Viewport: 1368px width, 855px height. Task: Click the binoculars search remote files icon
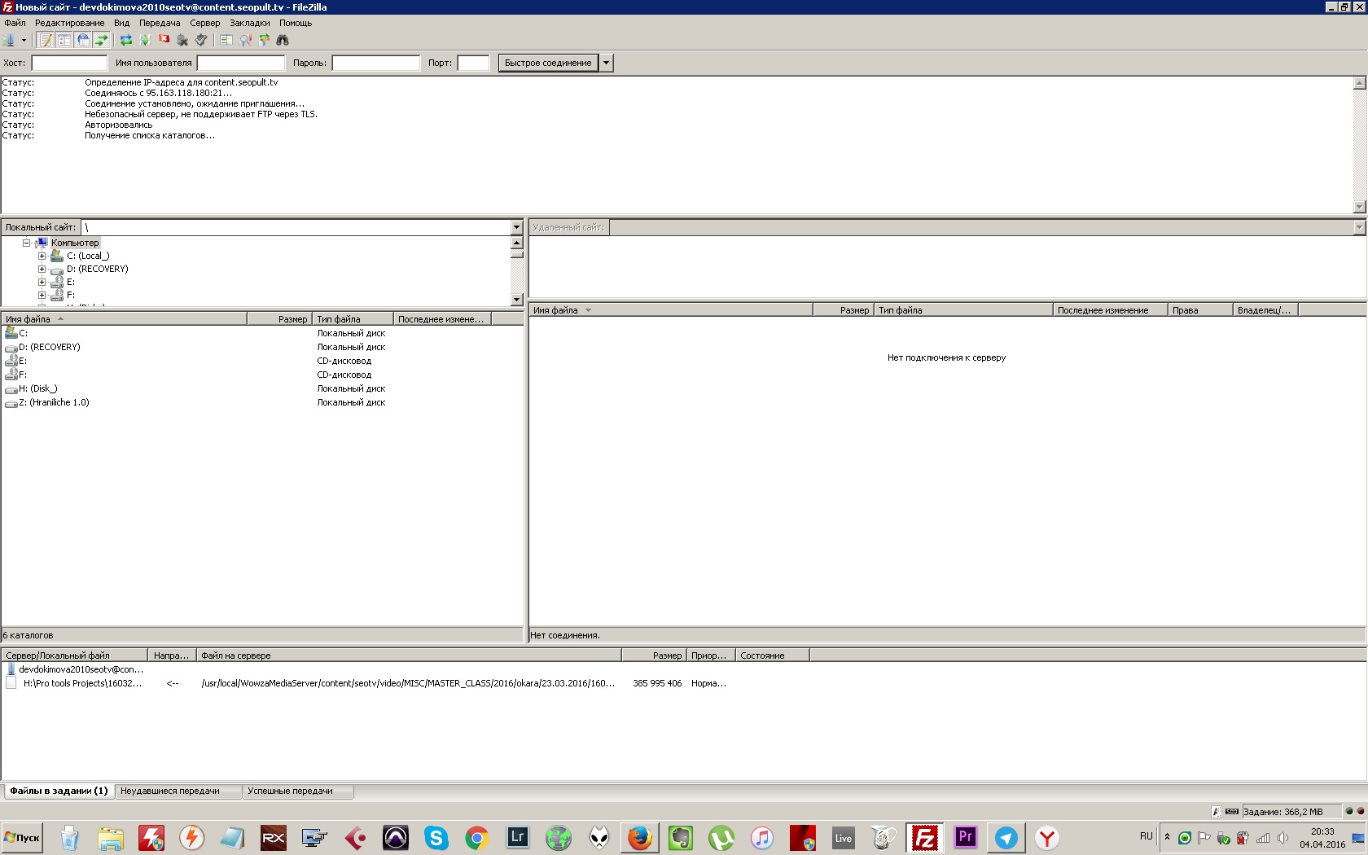[283, 40]
